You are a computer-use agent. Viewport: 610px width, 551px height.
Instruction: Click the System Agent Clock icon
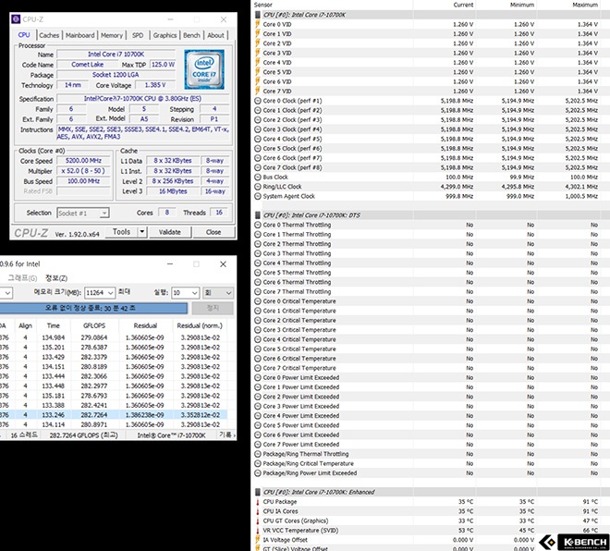[x=258, y=196]
